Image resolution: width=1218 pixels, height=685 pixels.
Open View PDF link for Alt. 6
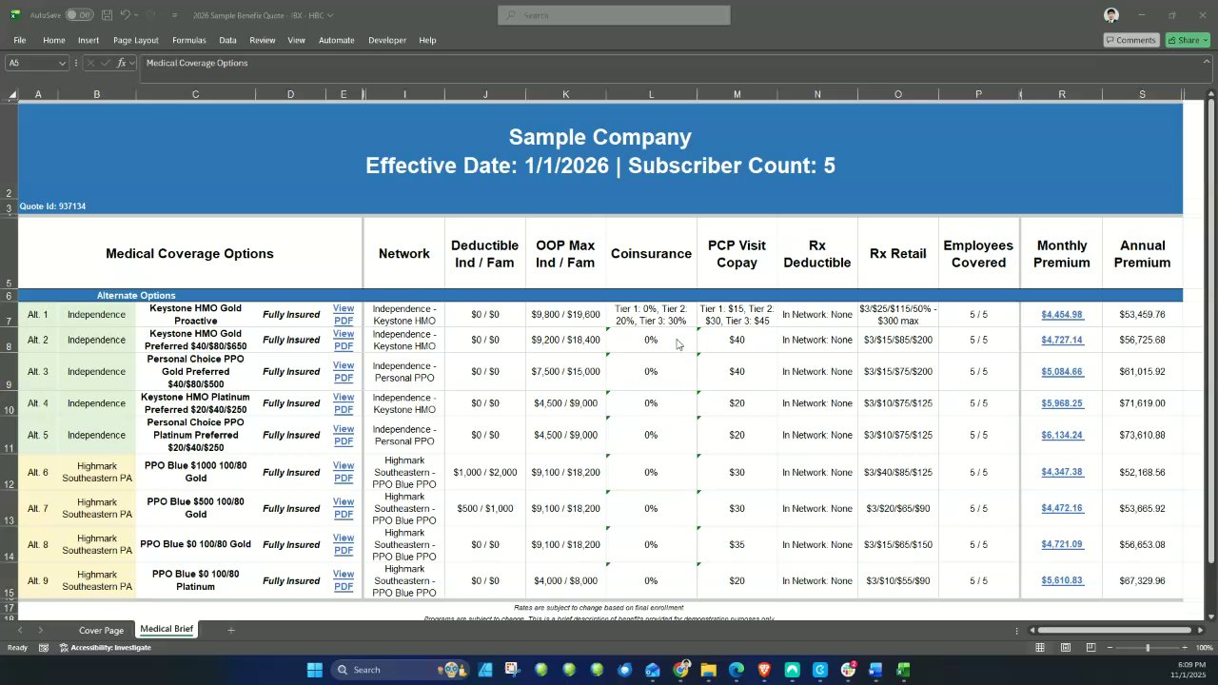tap(344, 472)
